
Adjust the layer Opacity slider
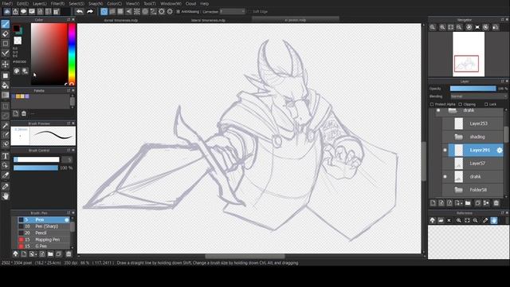473,88
